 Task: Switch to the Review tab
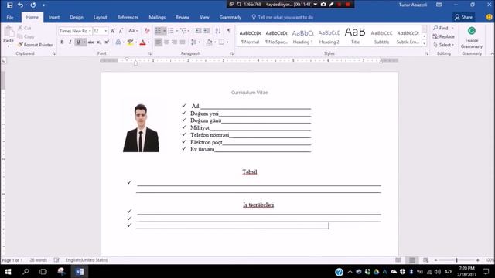point(183,17)
